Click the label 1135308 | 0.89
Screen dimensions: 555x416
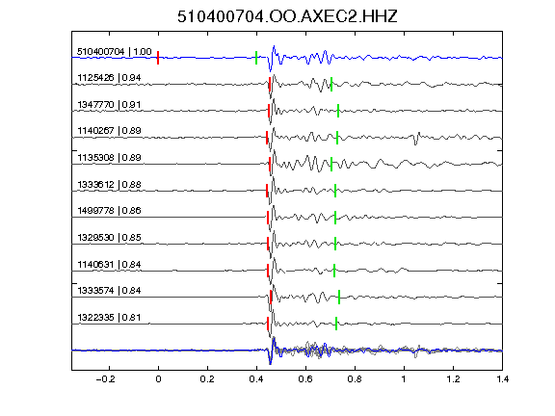(x=109, y=157)
